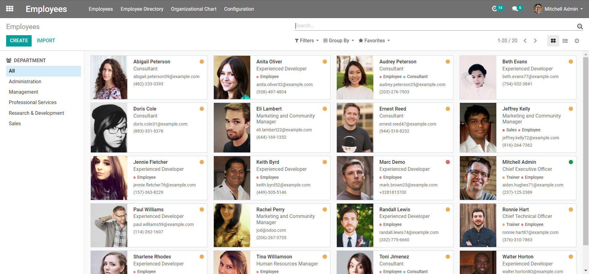Open Marc Demo's photo thumbnail
Screen dimensions: 589x274
point(355,178)
